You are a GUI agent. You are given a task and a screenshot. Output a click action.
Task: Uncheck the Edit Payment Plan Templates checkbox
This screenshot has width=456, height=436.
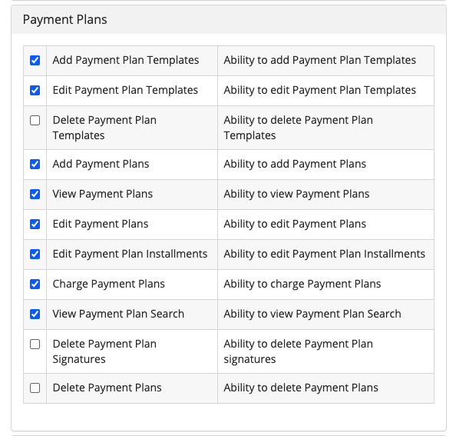coord(35,90)
